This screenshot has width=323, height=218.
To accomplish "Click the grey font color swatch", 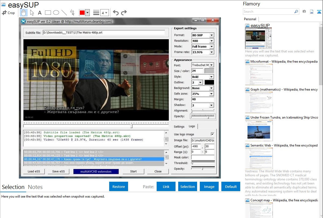I will 209,71.
